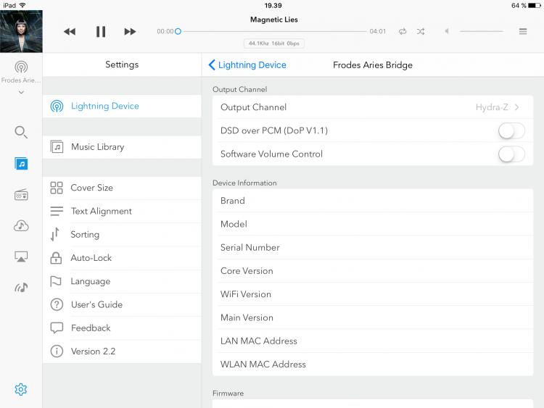Image resolution: width=544 pixels, height=408 pixels.
Task: Toggle Software Volume Control
Action: 511,154
